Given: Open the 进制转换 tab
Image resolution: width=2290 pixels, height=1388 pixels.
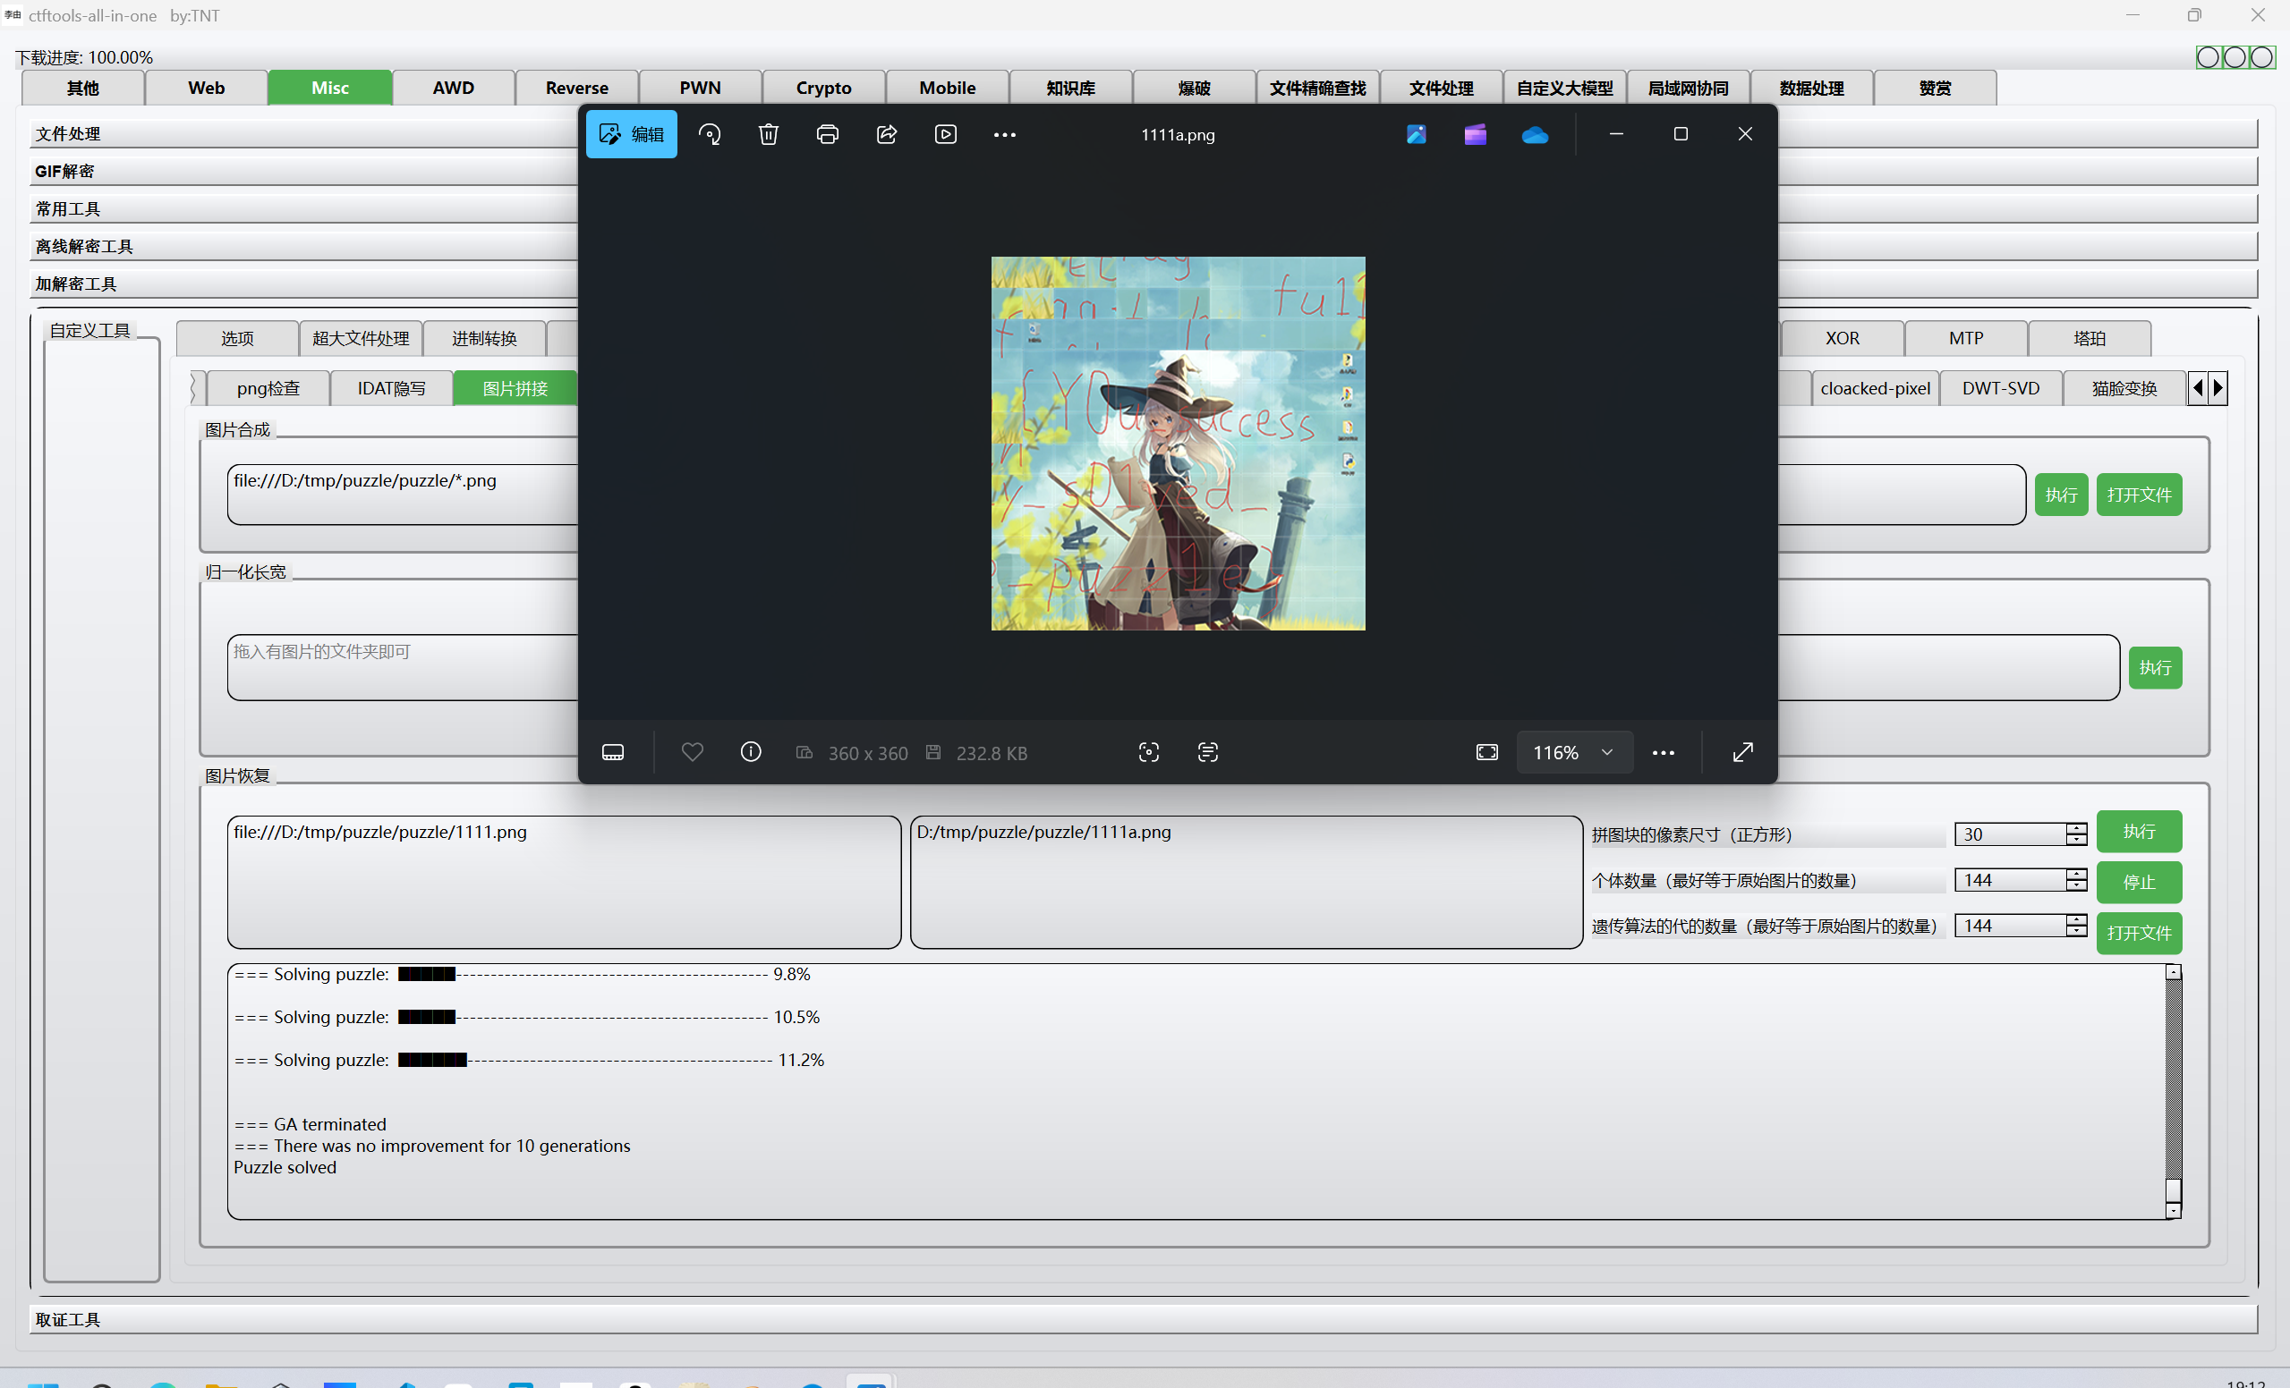Looking at the screenshot, I should point(484,338).
